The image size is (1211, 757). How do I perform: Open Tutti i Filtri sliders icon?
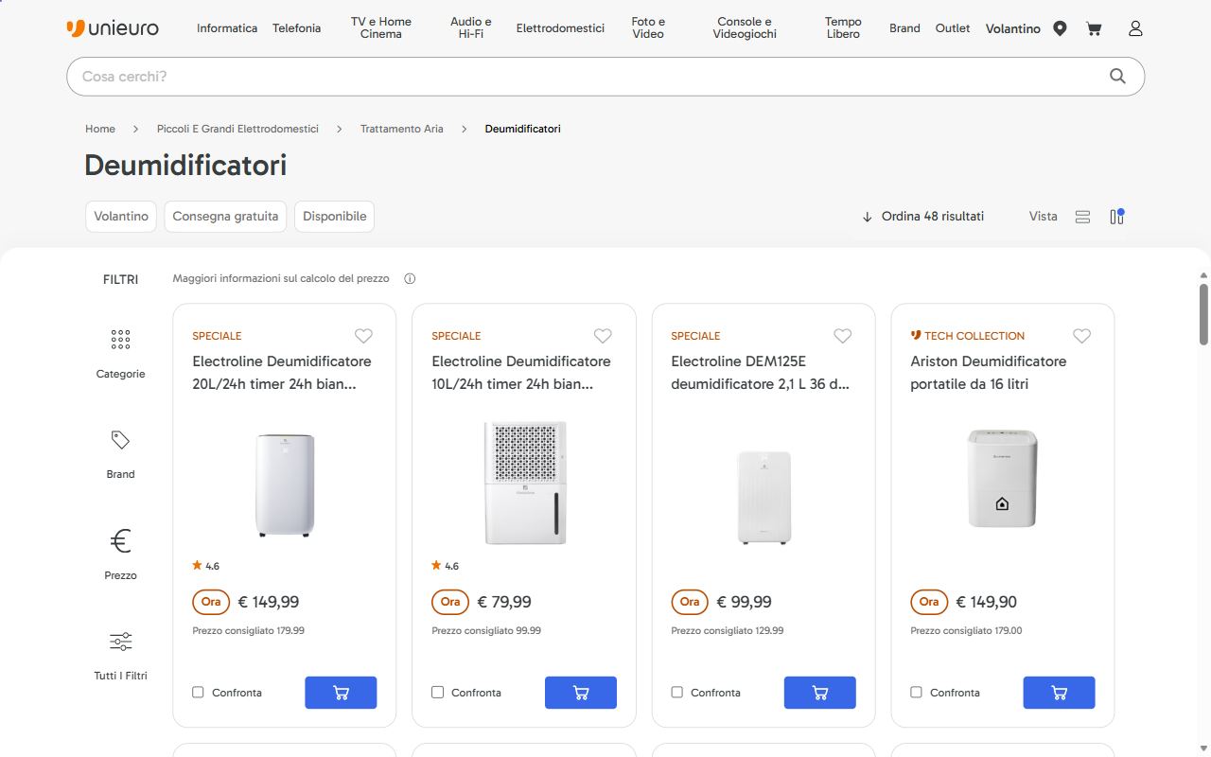(x=120, y=642)
